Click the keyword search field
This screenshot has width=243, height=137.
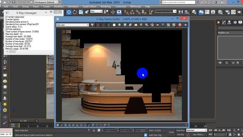point(178,2)
